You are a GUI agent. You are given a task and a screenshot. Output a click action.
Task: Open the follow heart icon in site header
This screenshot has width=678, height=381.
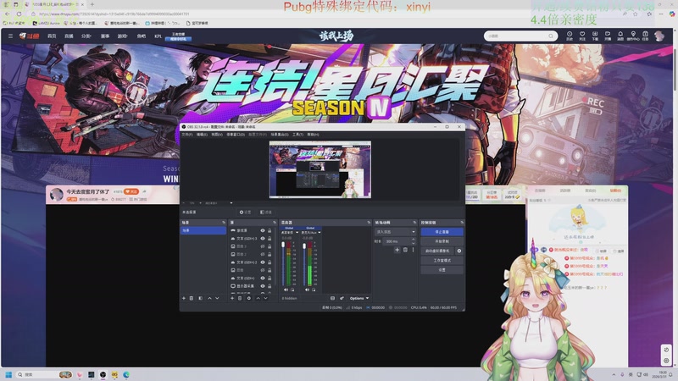(582, 34)
